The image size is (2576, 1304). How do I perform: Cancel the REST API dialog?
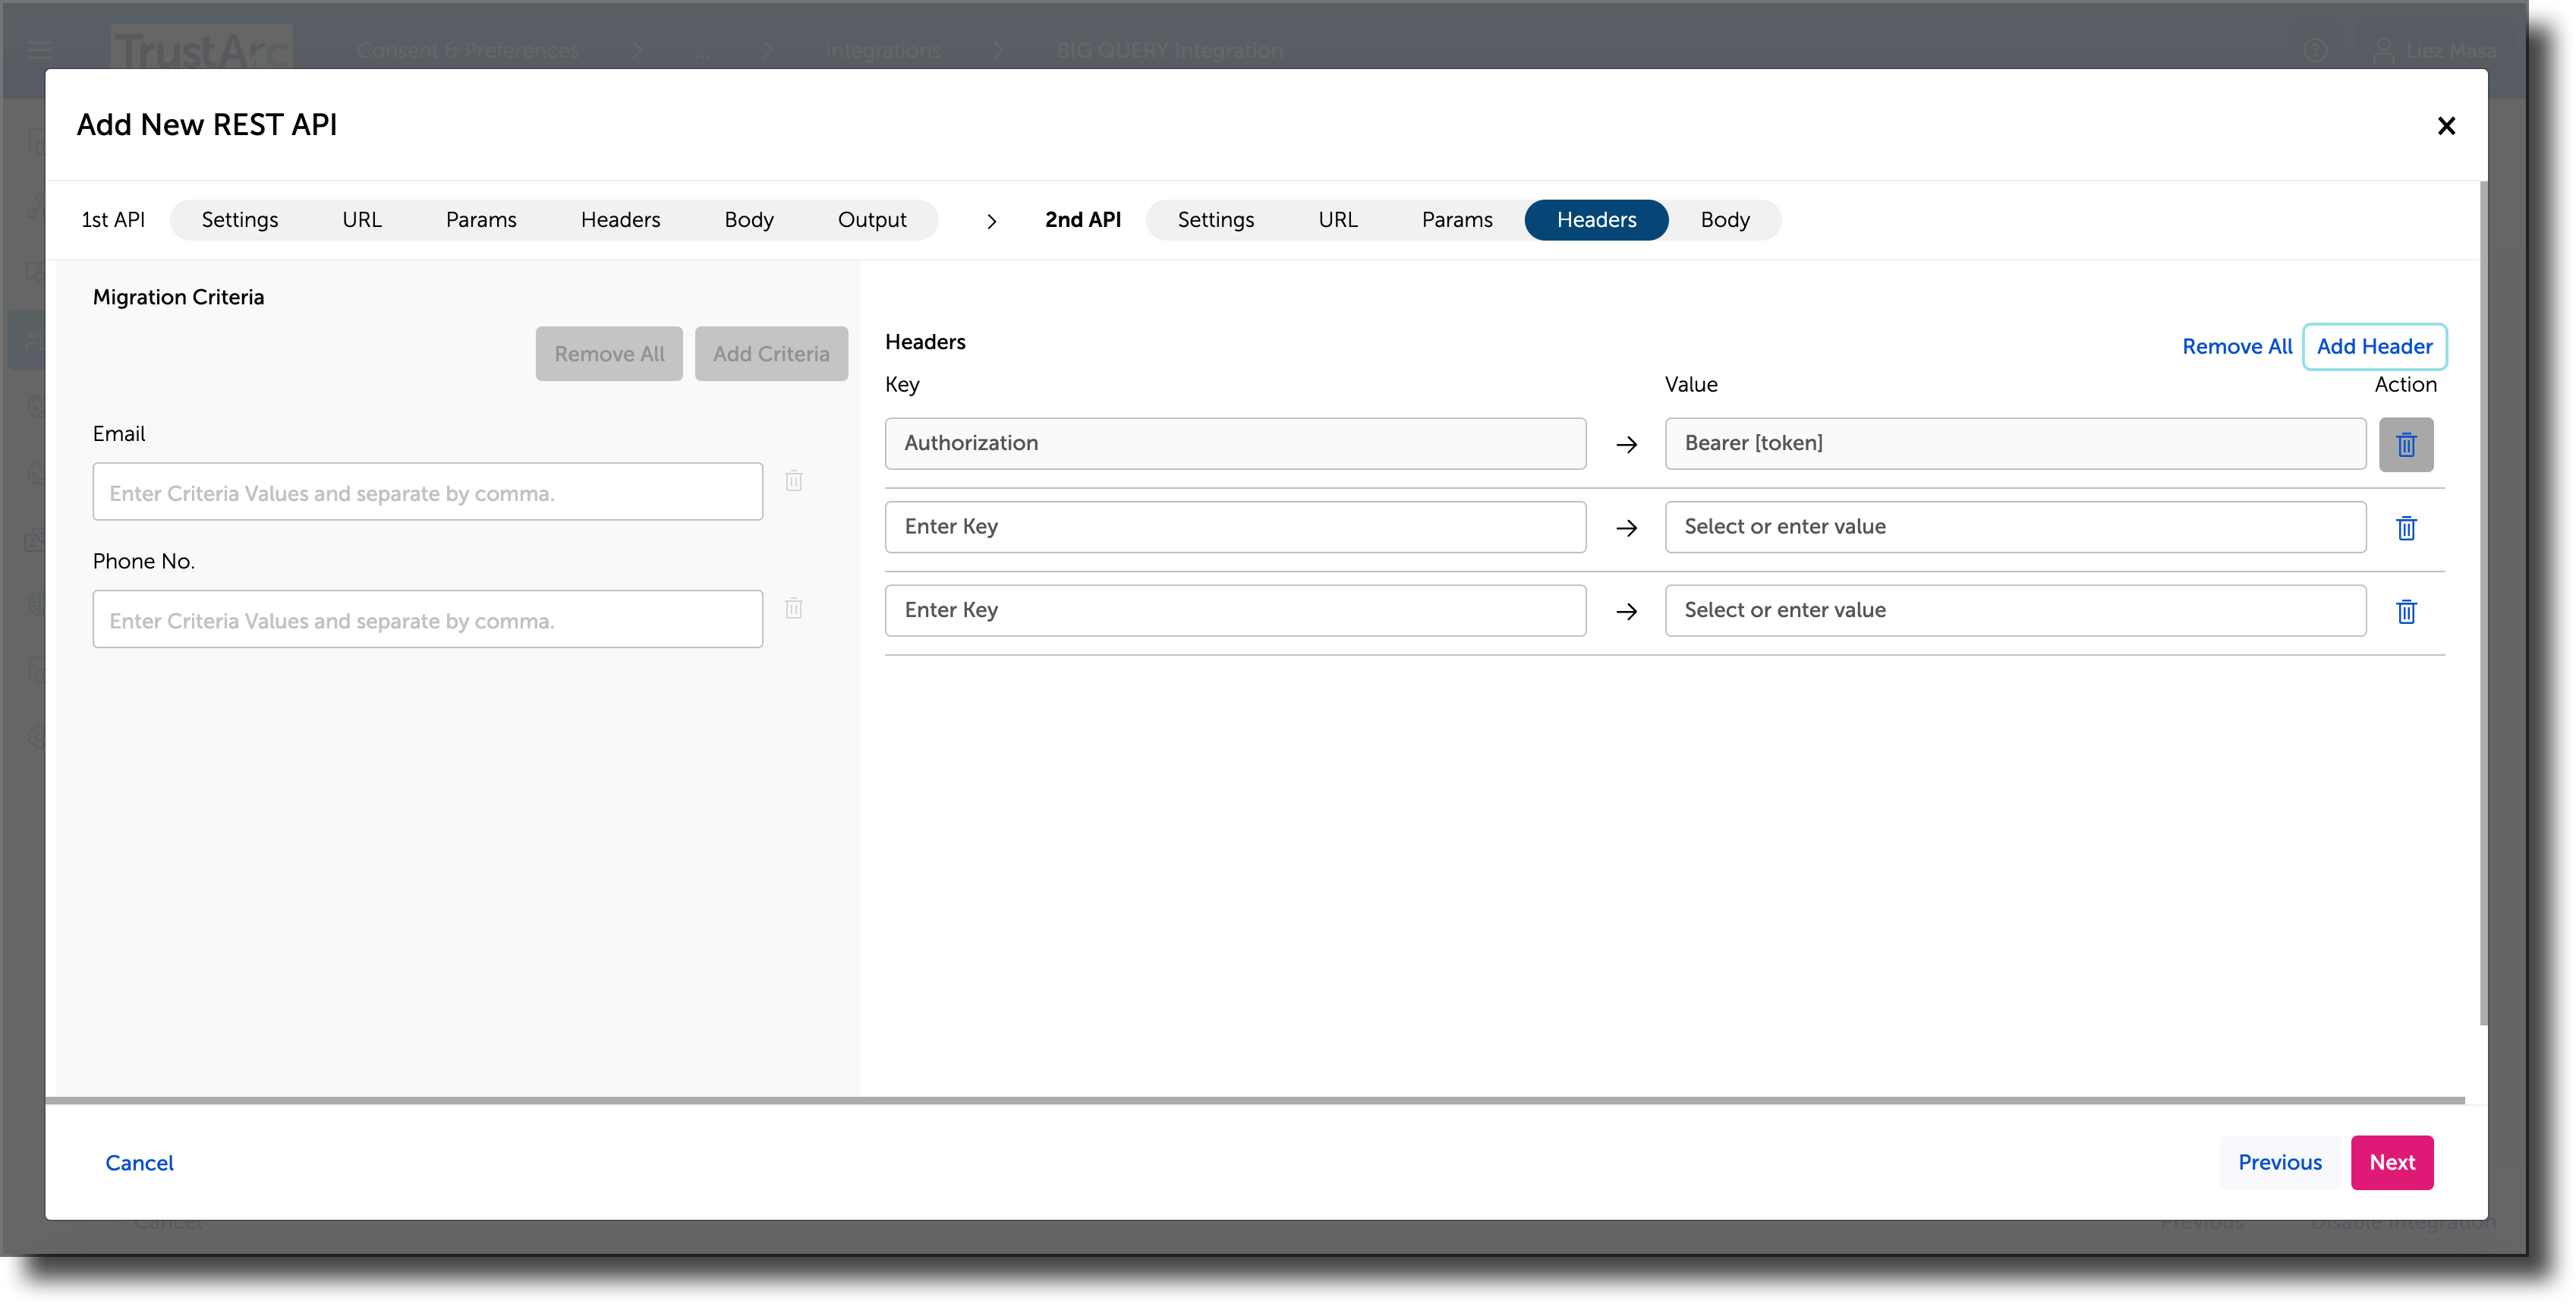click(139, 1163)
